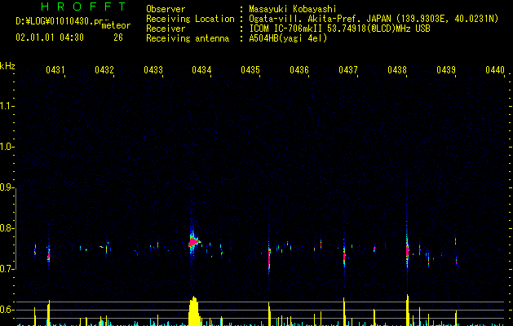
Task: Click the 0.7 kHz frequency label
Action: coord(7,269)
